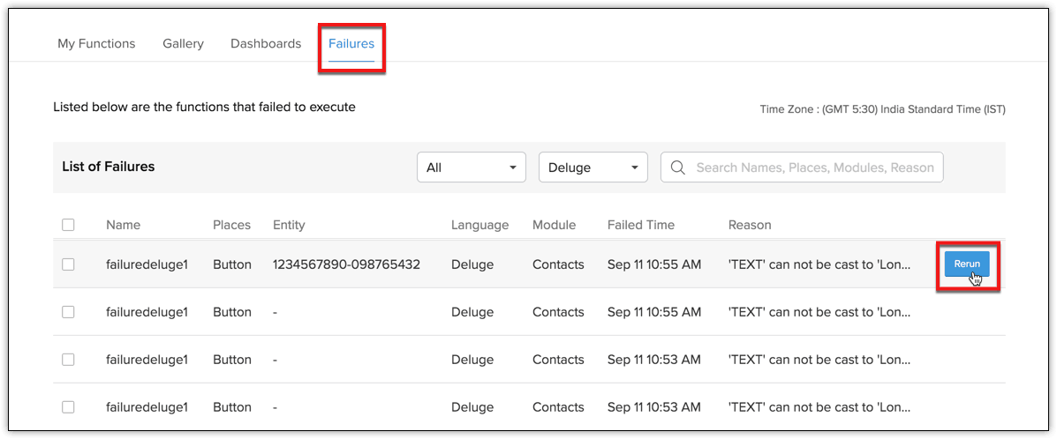
Task: Click the search magnifier icon
Action: click(x=678, y=167)
